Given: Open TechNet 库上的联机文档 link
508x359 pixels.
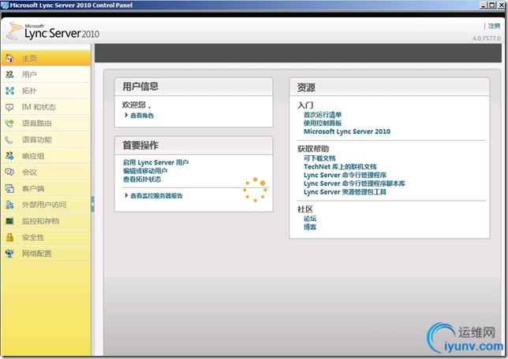Looking at the screenshot, I should [x=340, y=167].
